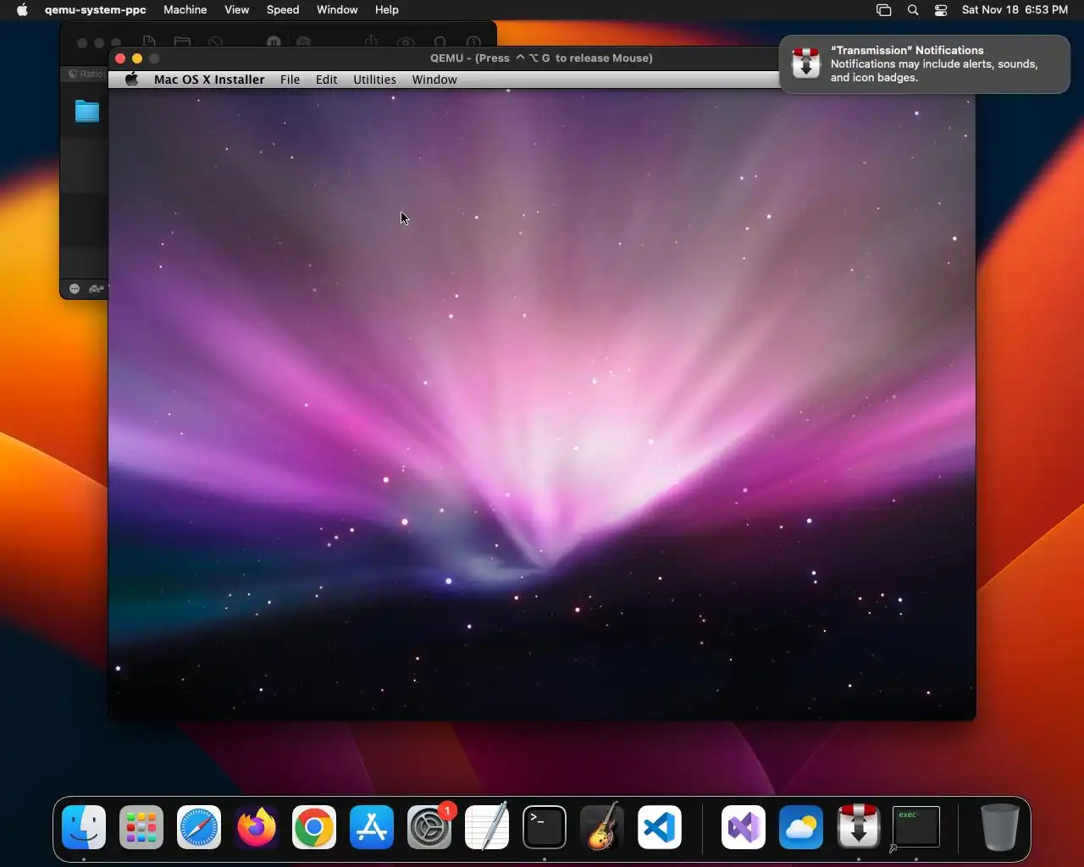Click the QEMU window title text
Viewport: 1084px width, 867px height.
tap(541, 58)
